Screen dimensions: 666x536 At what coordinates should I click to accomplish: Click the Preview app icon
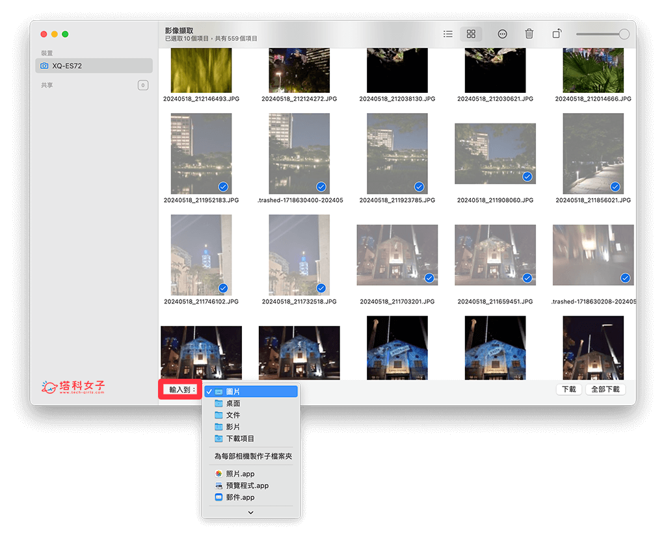pyautogui.click(x=219, y=485)
